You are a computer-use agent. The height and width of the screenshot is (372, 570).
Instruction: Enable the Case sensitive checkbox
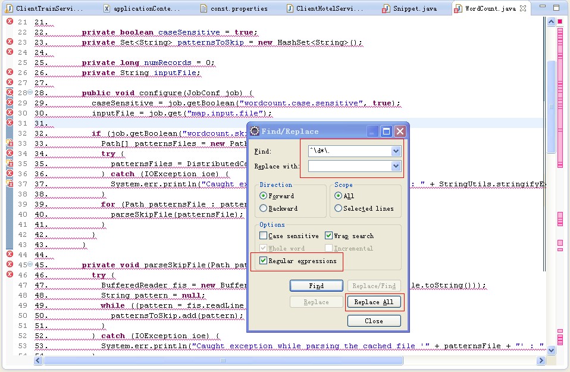(x=264, y=236)
